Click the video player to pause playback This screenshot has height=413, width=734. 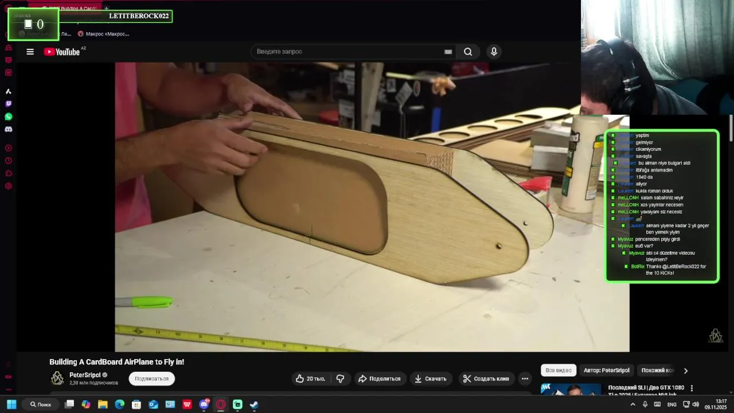372,207
